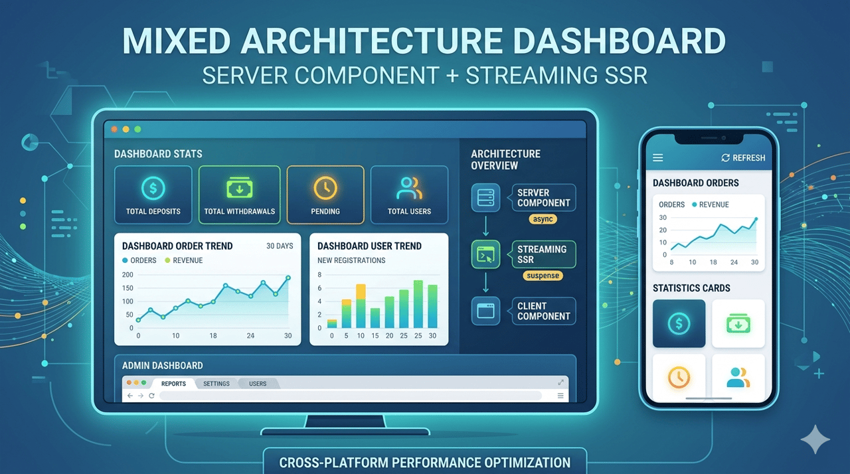Click the Total Withdrawals card label
The height and width of the screenshot is (474, 850).
click(x=239, y=212)
